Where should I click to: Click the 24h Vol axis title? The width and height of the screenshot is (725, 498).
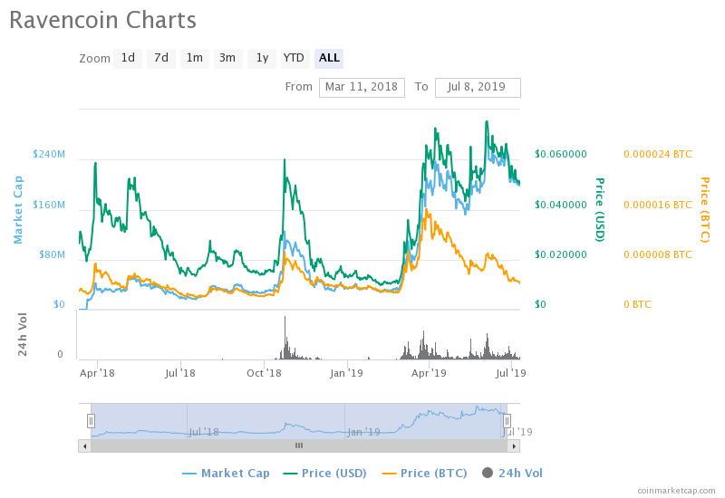[x=22, y=334]
